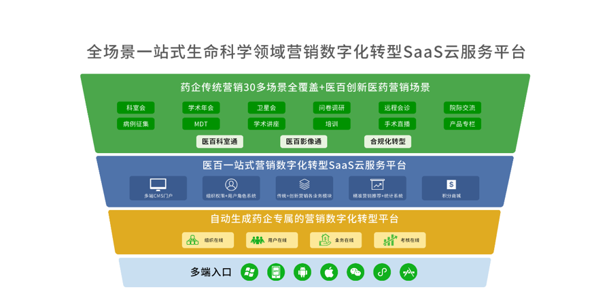Choose the 培训 scene tag
Screen dimensions: 611x304
click(332, 124)
